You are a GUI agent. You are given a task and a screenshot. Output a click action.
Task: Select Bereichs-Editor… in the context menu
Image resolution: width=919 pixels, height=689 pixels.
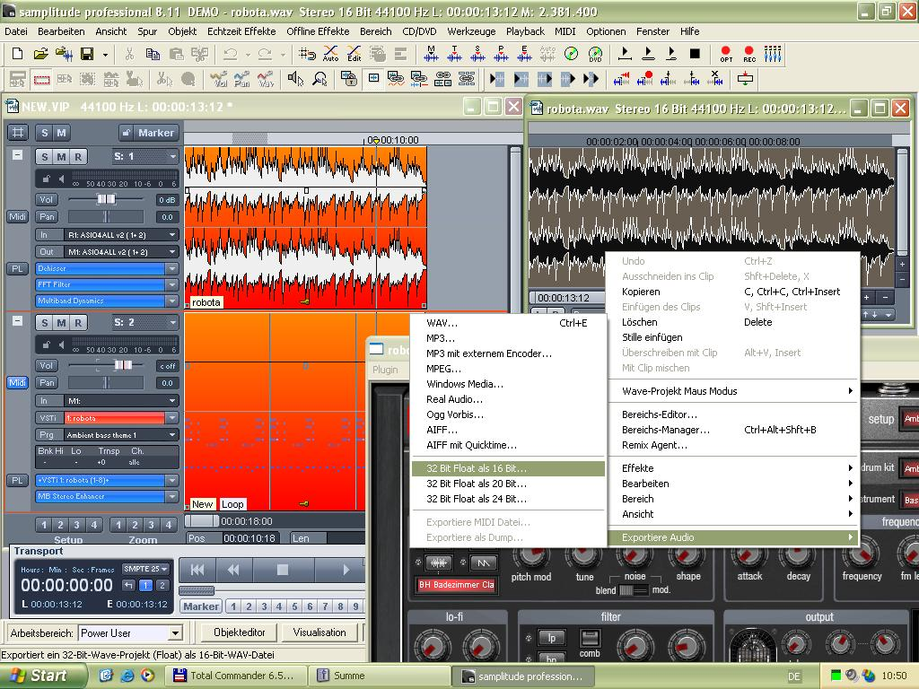coord(733,414)
